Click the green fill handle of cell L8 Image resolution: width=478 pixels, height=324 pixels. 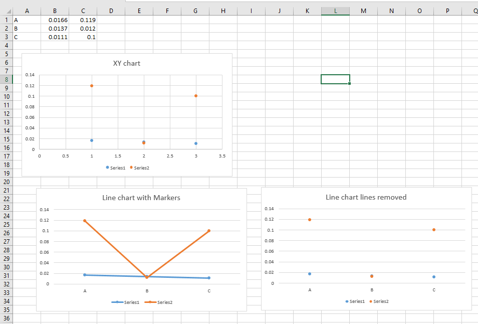[x=351, y=83]
